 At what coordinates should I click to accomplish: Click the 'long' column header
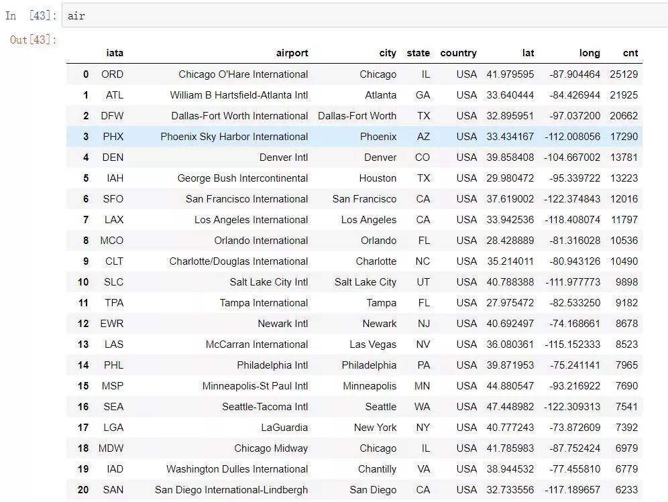[x=590, y=53]
